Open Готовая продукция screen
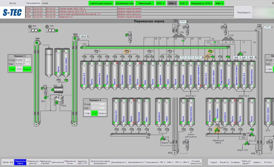The image size is (274, 167). [x=195, y=162]
